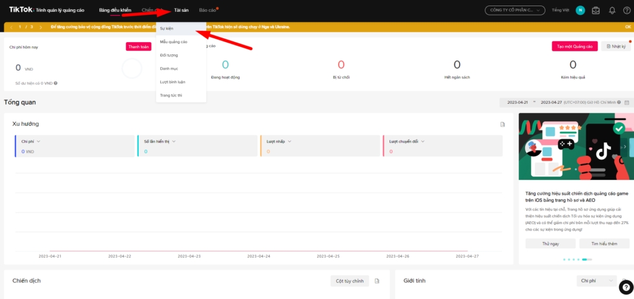Click export icon next to Cột tùy chỉnh

click(x=377, y=281)
